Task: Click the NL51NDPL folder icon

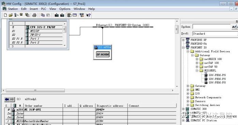Action: click(201, 71)
